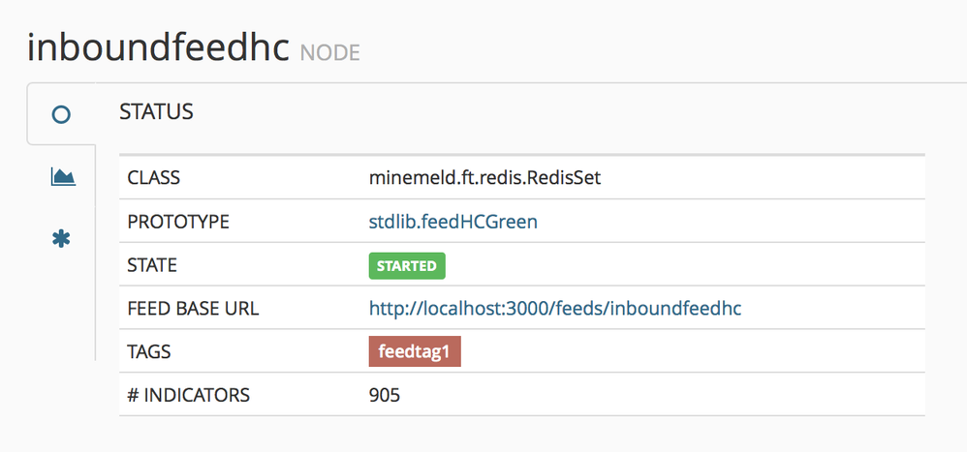This screenshot has height=452, width=967.
Task: Click the NODE subtitle label
Action: (329, 52)
